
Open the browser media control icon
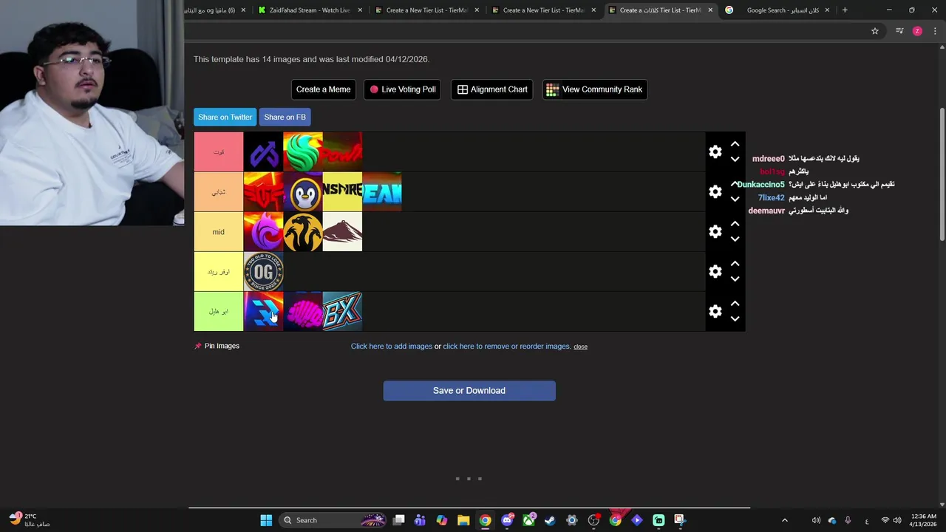tap(899, 31)
